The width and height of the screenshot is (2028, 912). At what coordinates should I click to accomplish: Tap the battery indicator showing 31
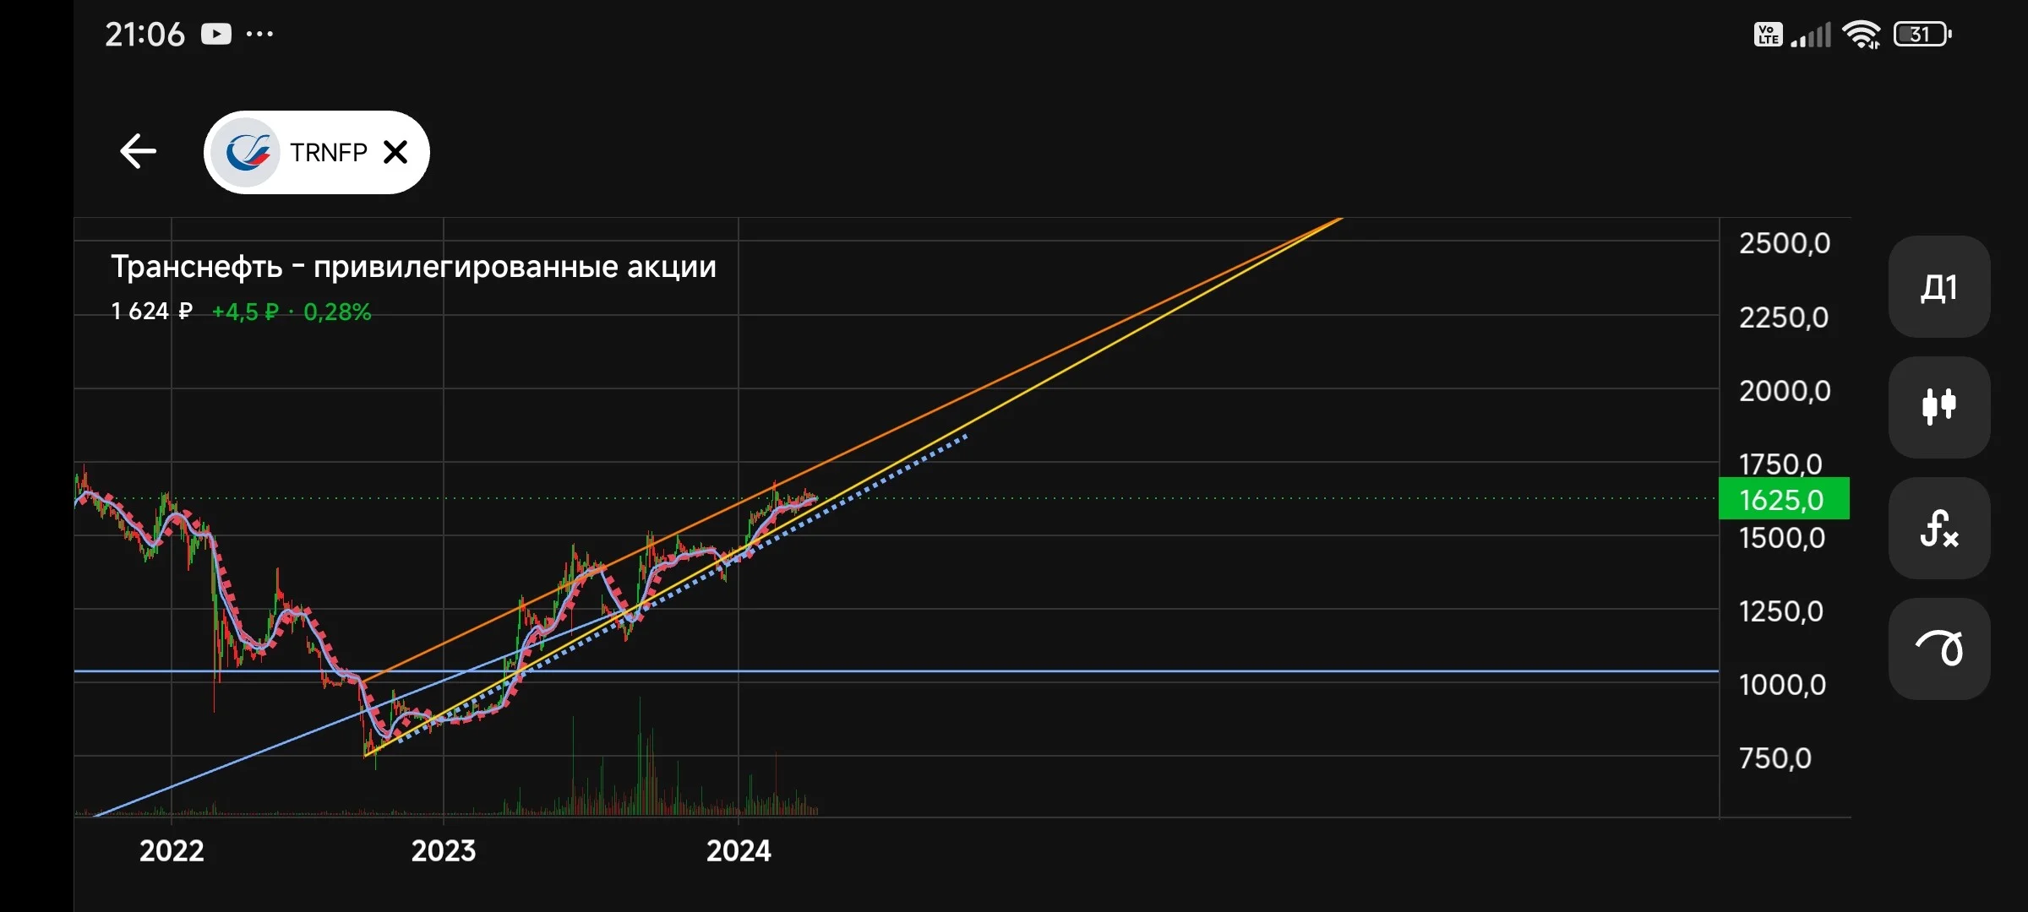point(1922,34)
